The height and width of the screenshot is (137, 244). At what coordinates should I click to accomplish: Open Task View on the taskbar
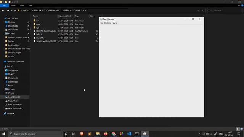click(74, 134)
